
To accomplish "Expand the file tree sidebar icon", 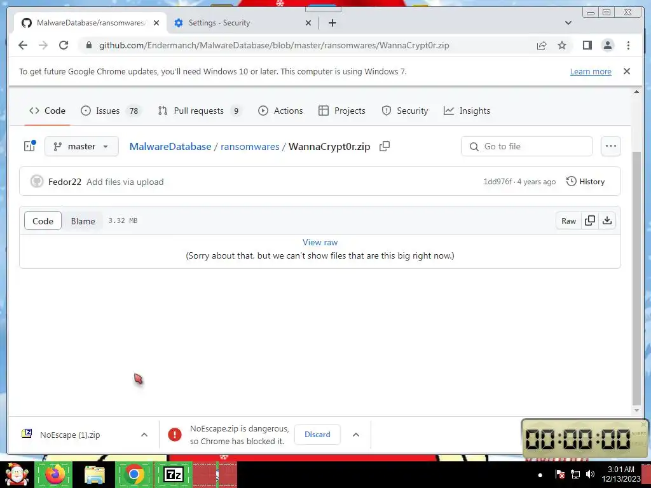I will click(x=30, y=146).
